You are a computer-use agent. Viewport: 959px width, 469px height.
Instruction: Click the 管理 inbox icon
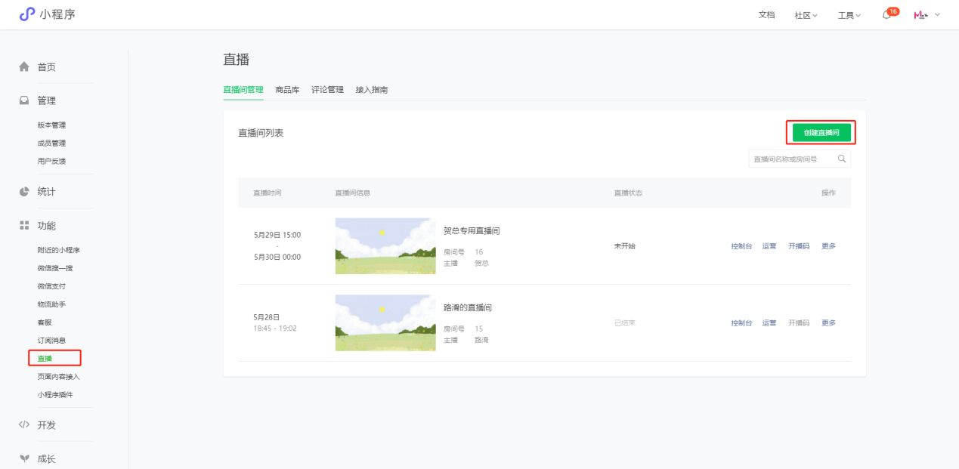pos(24,100)
